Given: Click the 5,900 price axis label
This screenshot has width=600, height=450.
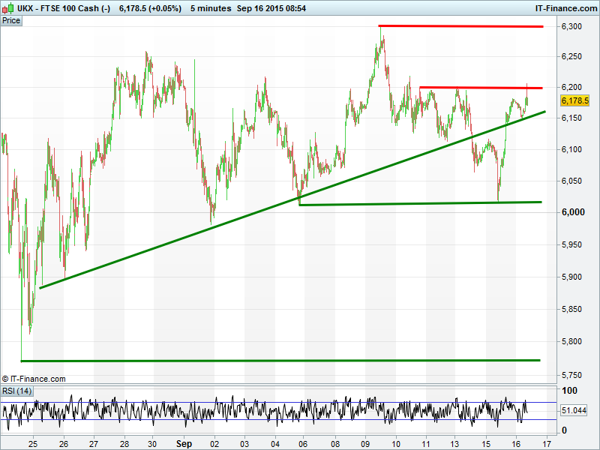Looking at the screenshot, I should click(571, 277).
